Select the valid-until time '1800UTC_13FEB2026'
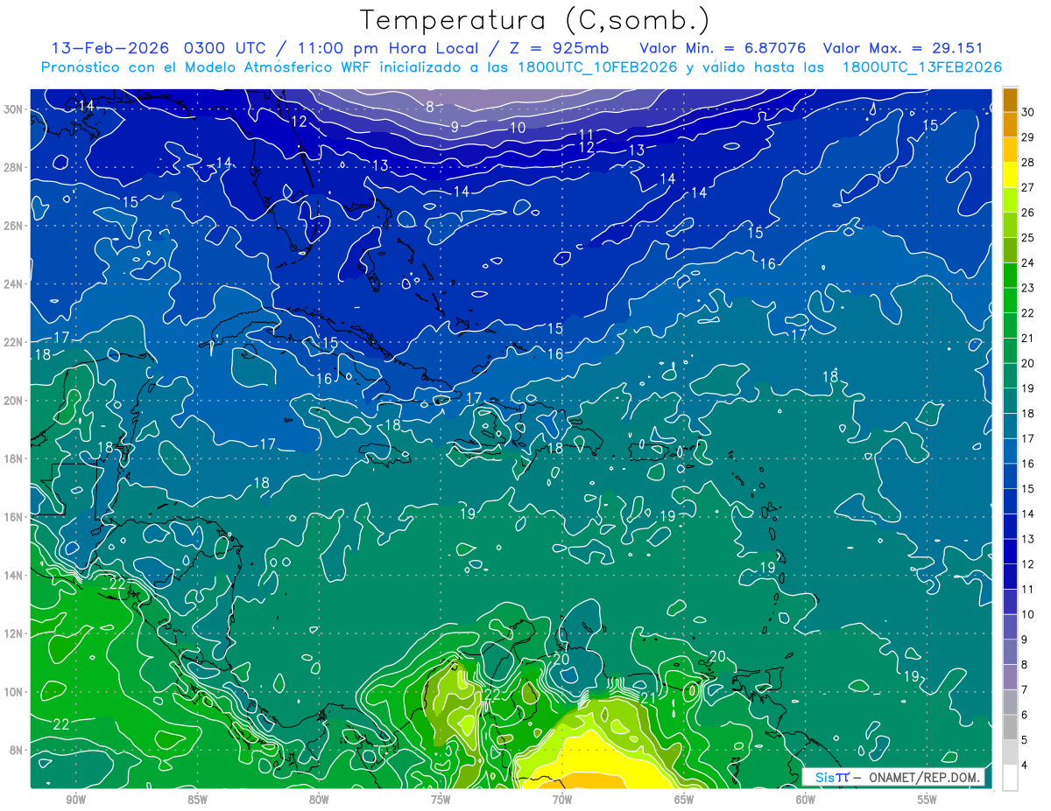The width and height of the screenshot is (1051, 811). (x=922, y=67)
